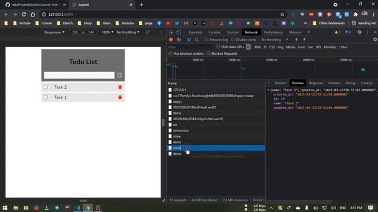Toggle the element inspector icon in DevTools

tap(171, 32)
